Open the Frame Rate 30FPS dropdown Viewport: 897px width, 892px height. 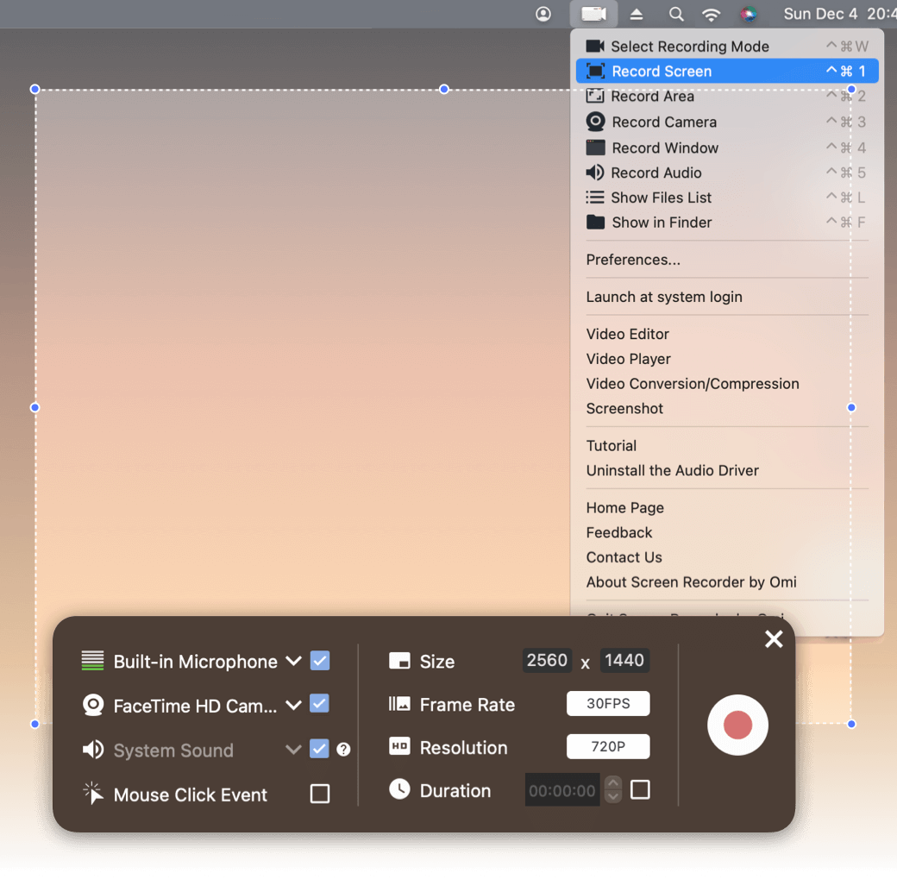(608, 704)
